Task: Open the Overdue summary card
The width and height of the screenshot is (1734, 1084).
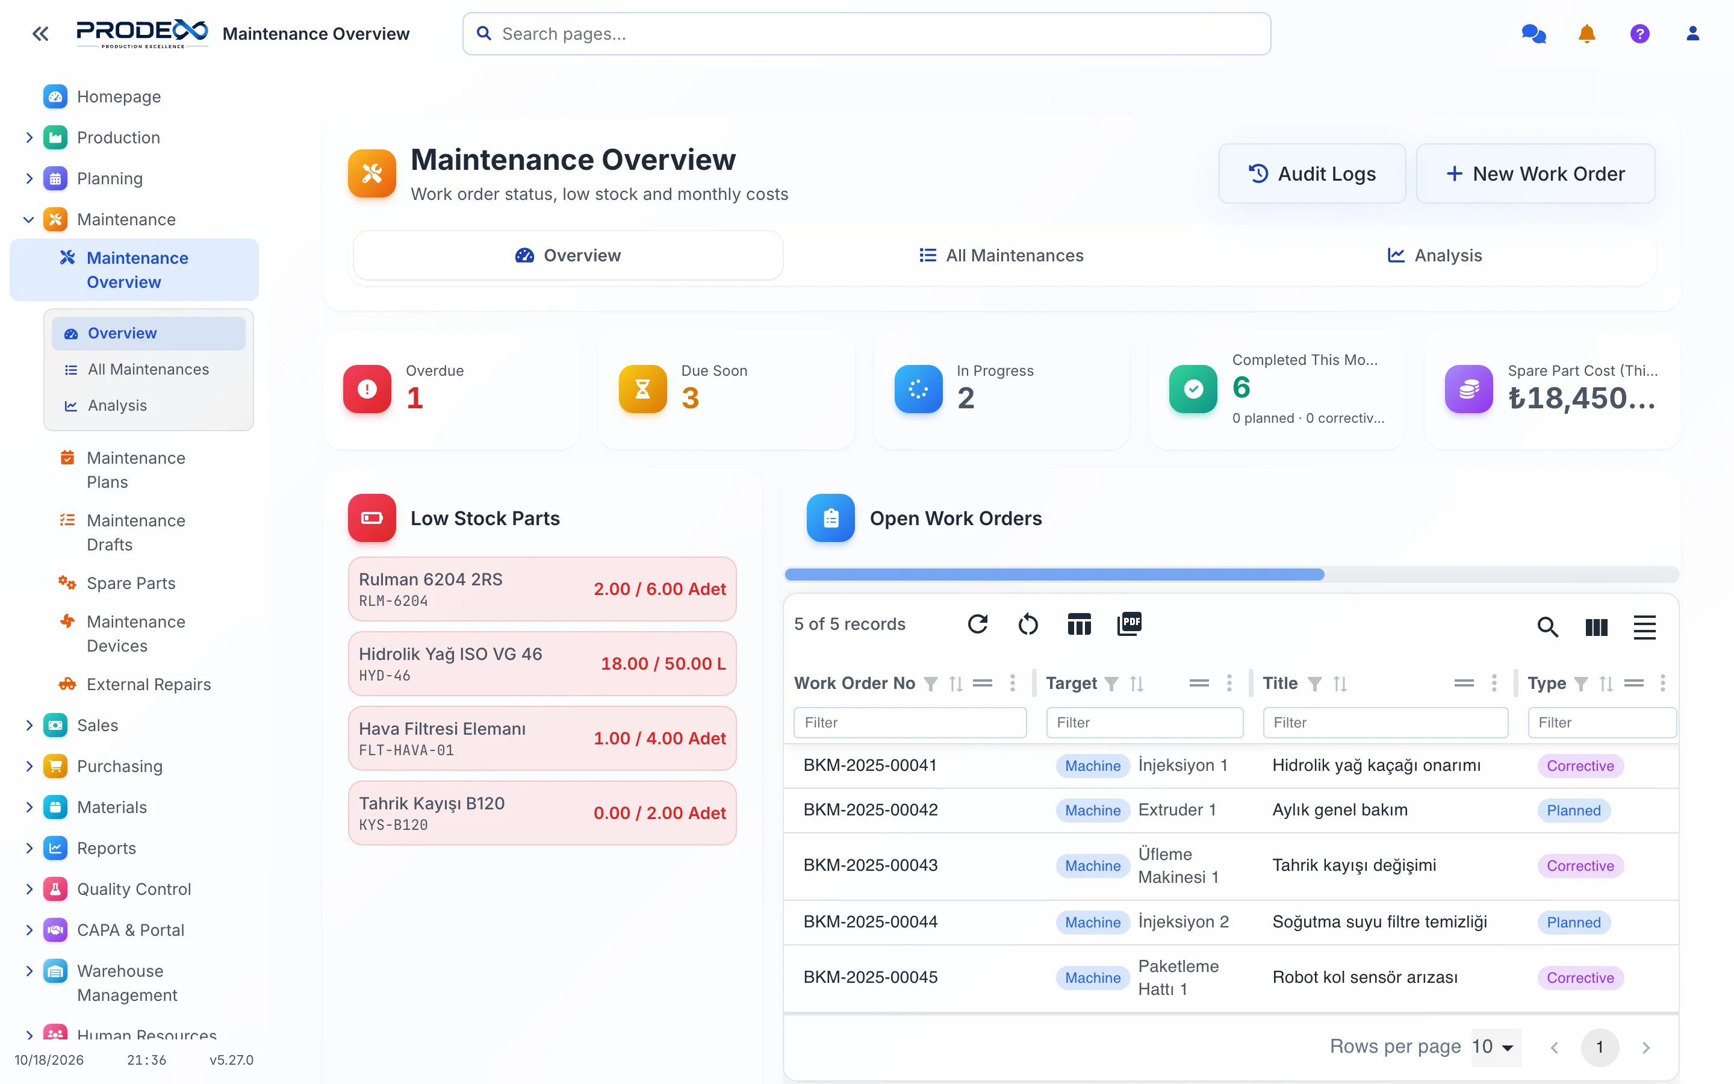Action: point(451,390)
